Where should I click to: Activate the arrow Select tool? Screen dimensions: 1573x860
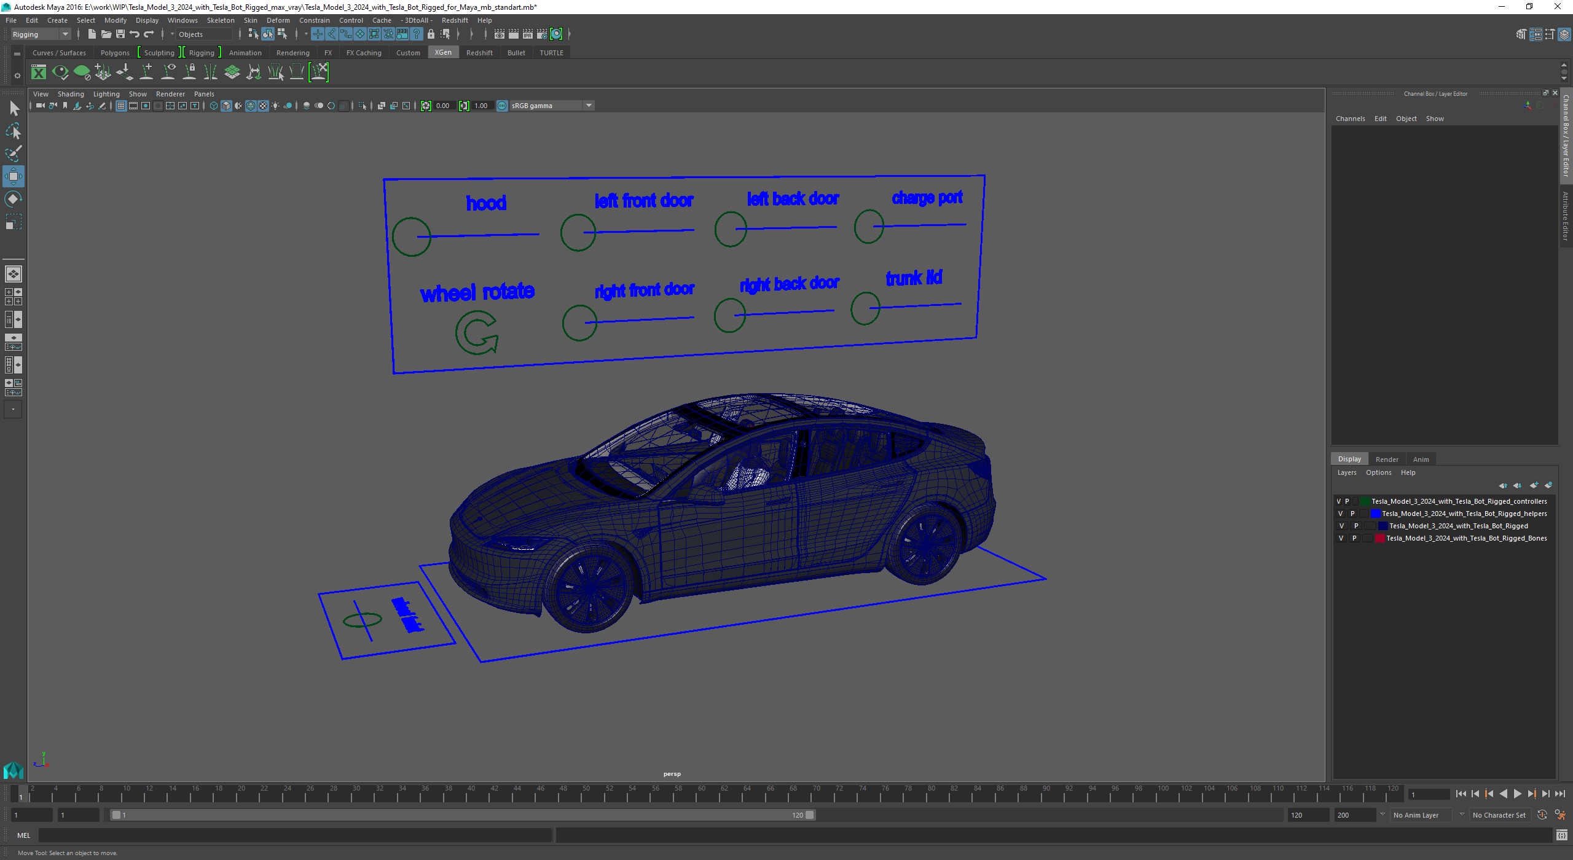(x=14, y=109)
